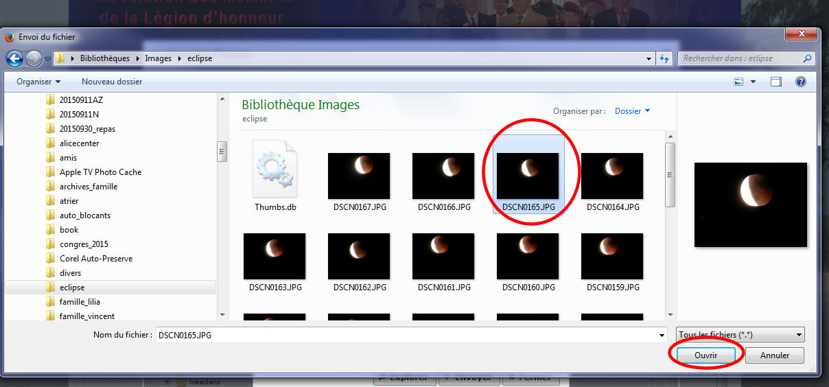The width and height of the screenshot is (829, 387).
Task: Click the Firefox icon in the title bar
Action: (10, 36)
